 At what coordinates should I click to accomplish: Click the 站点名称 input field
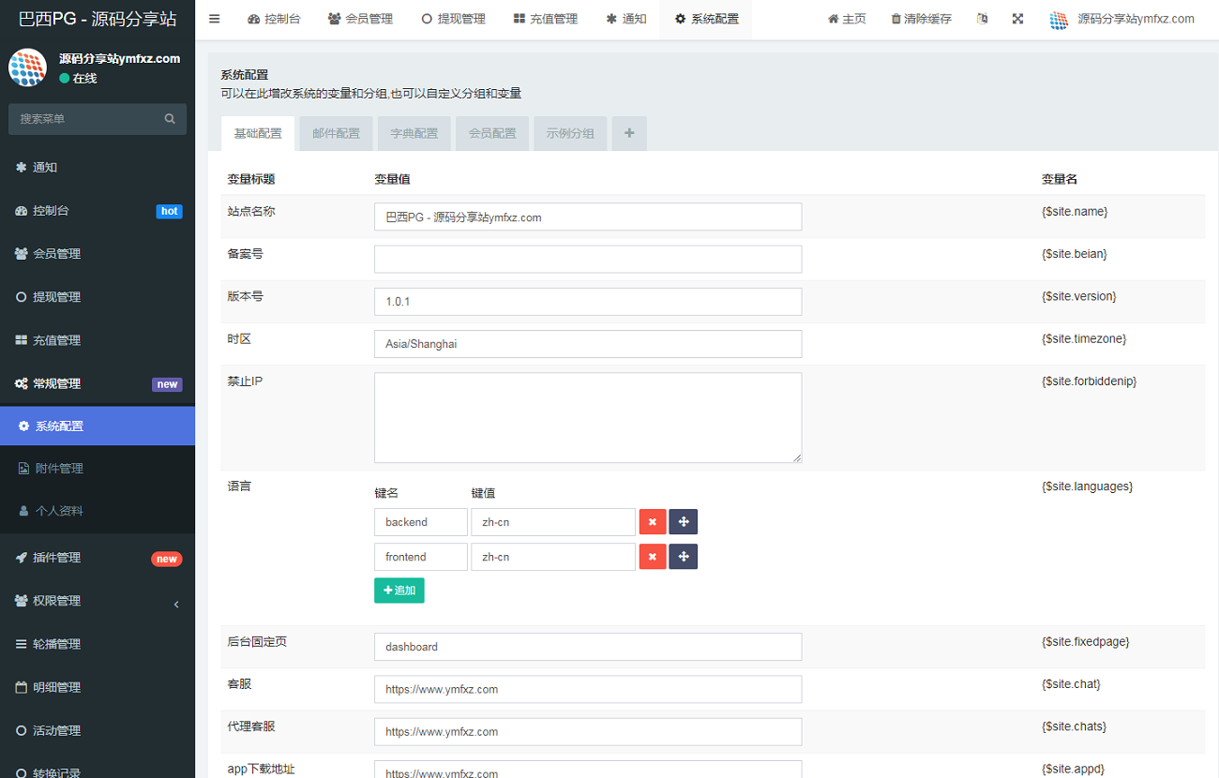(x=587, y=217)
